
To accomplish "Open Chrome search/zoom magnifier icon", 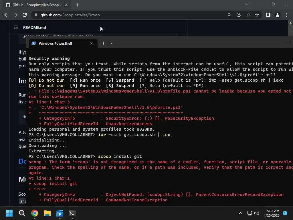I will (x=229, y=15).
